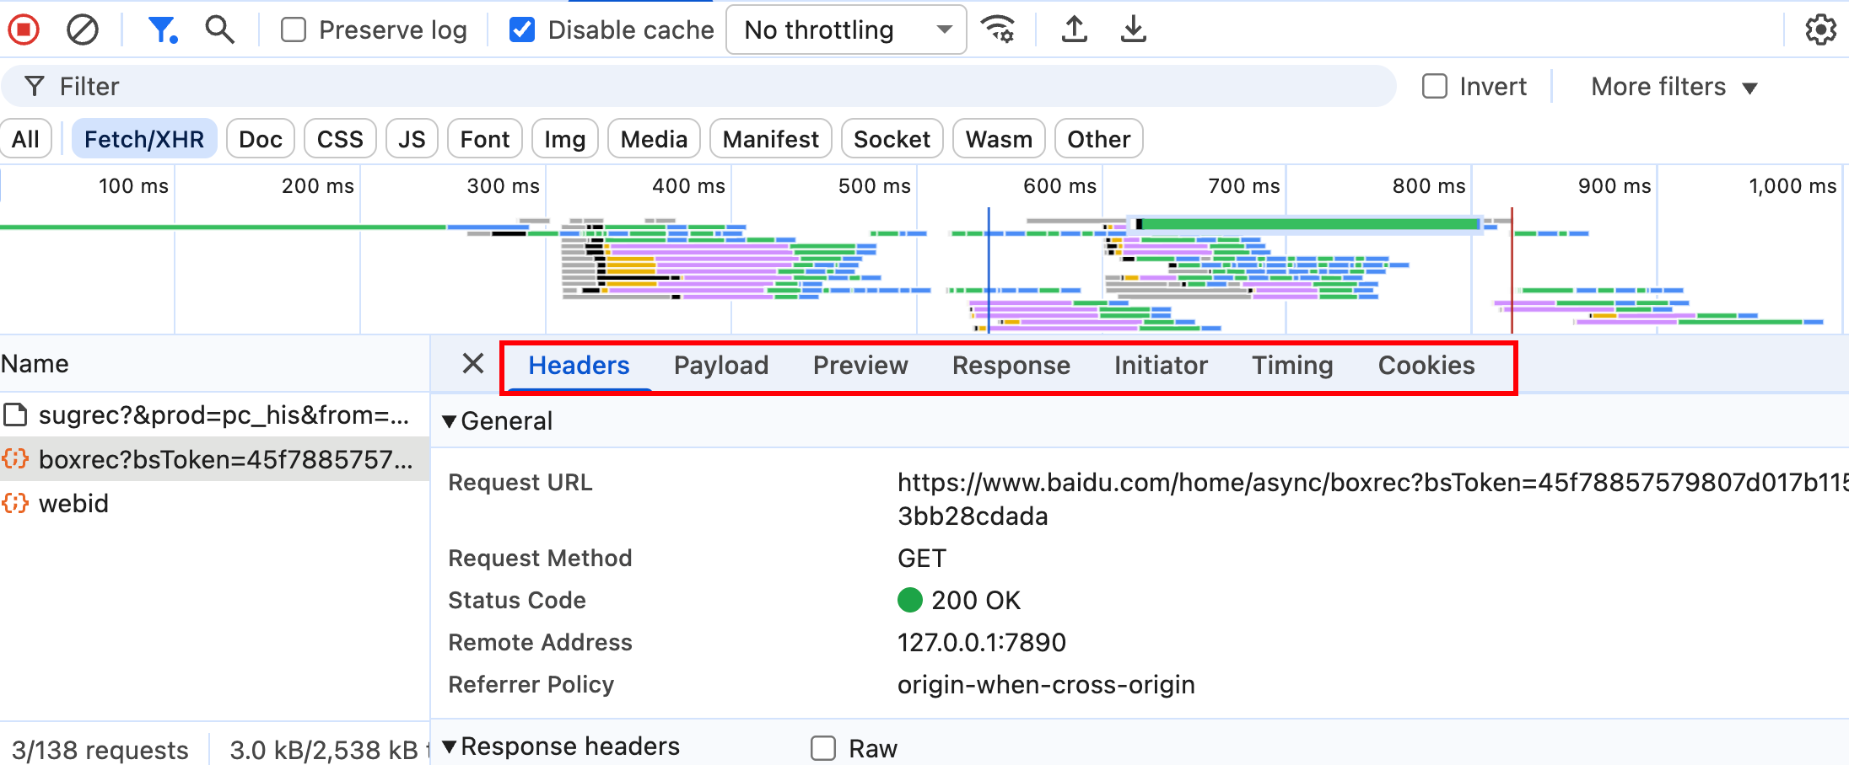Filter requests by JS type

pos(412,139)
